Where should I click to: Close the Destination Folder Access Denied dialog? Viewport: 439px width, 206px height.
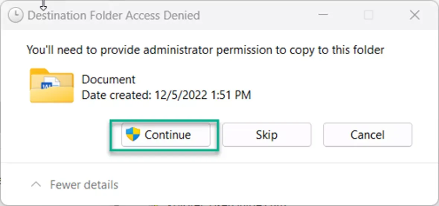(x=415, y=15)
